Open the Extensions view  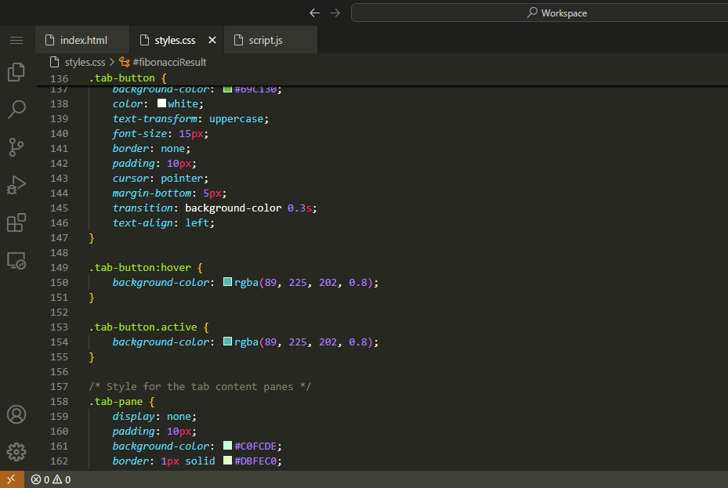tap(16, 222)
